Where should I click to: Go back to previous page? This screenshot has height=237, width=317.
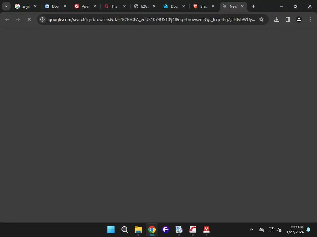7,19
